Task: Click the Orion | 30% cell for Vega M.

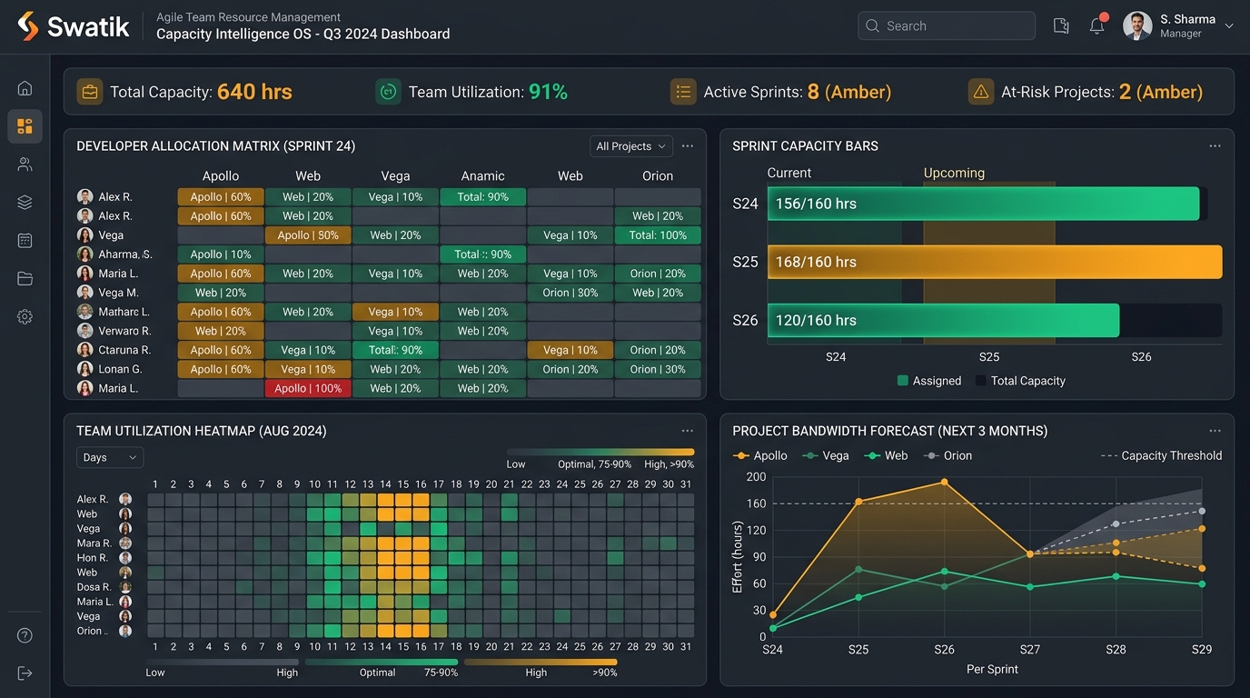Action: pos(570,293)
